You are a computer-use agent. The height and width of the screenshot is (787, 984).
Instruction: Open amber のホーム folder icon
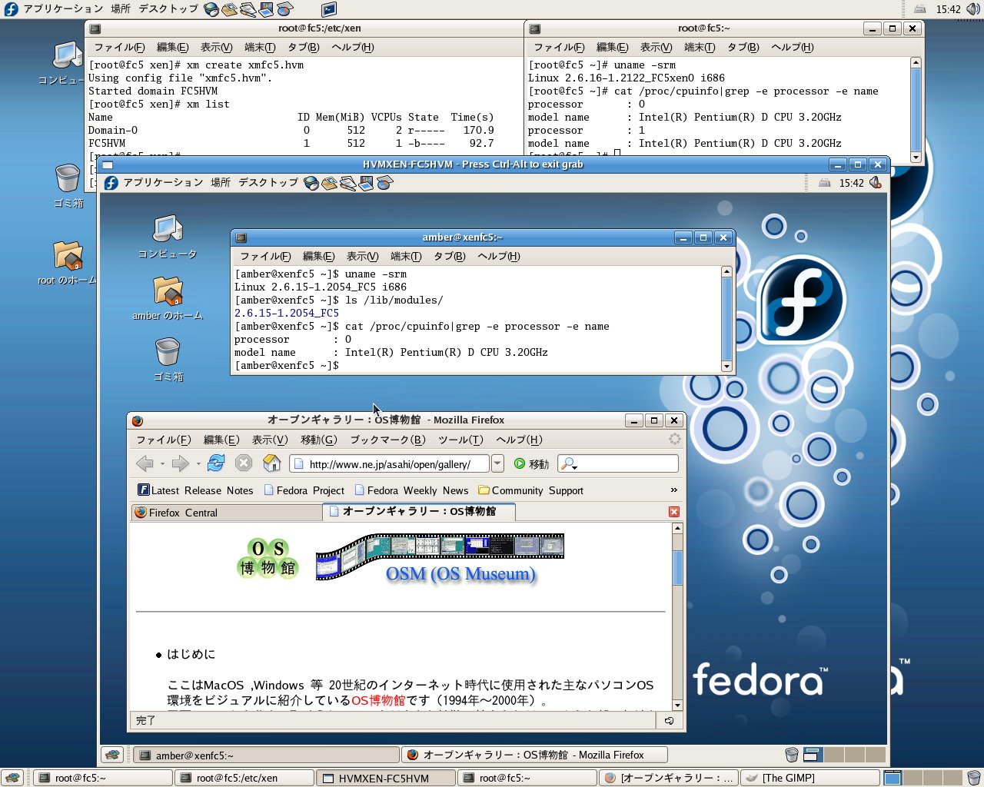168,298
